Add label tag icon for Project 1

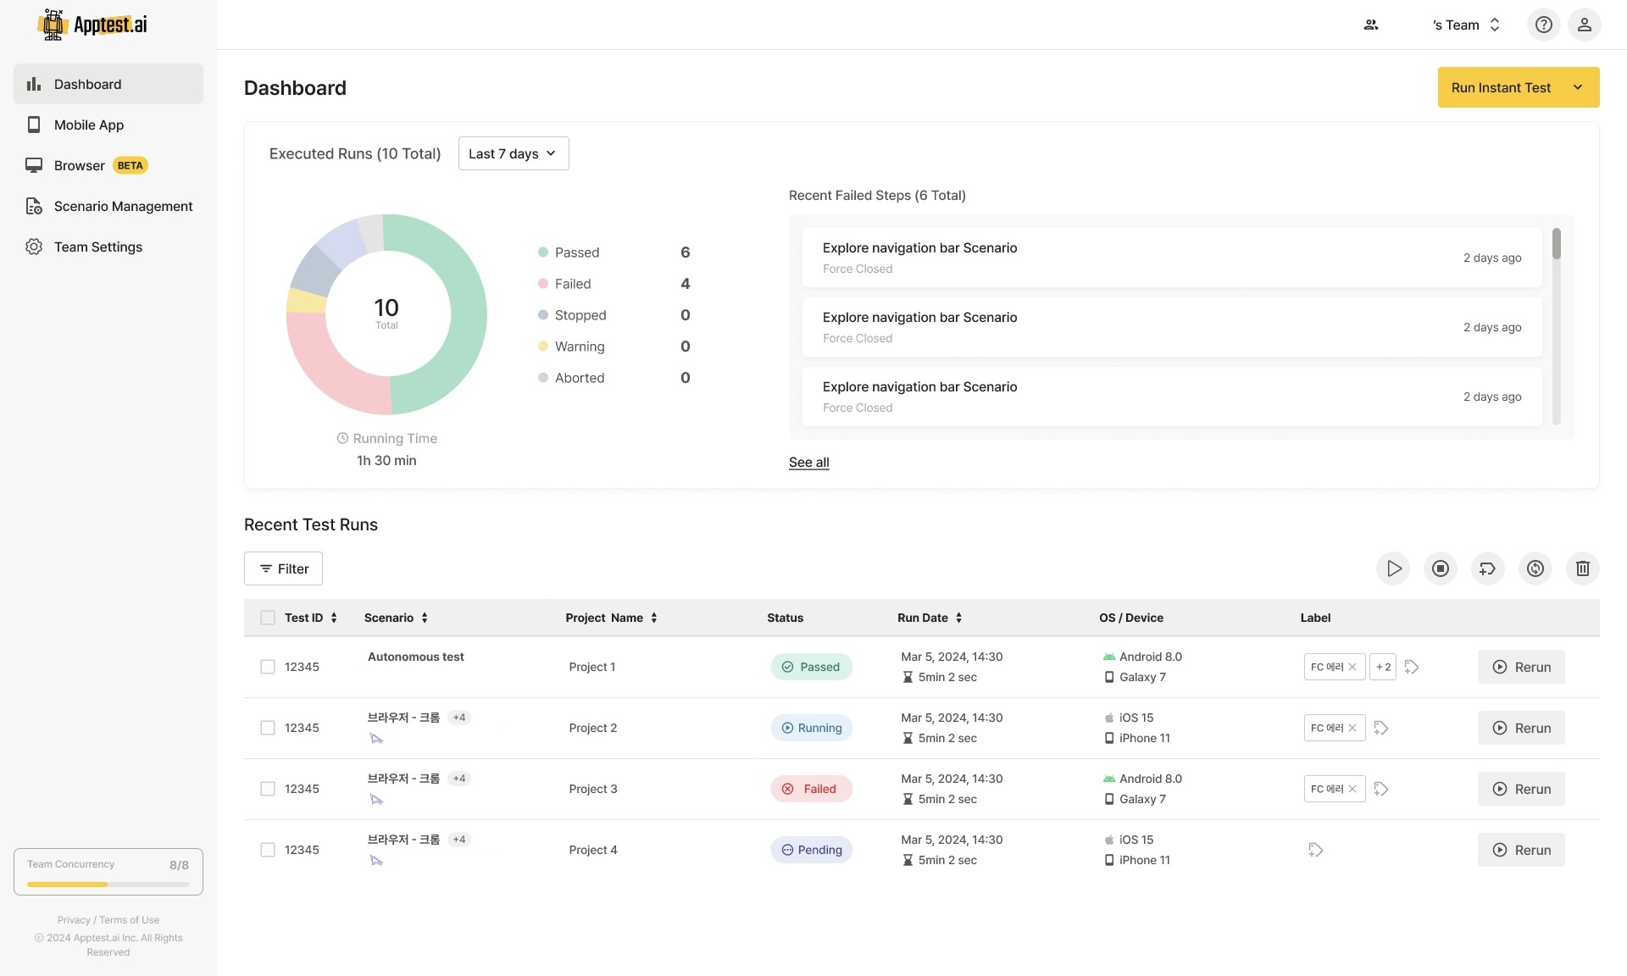pyautogui.click(x=1412, y=667)
